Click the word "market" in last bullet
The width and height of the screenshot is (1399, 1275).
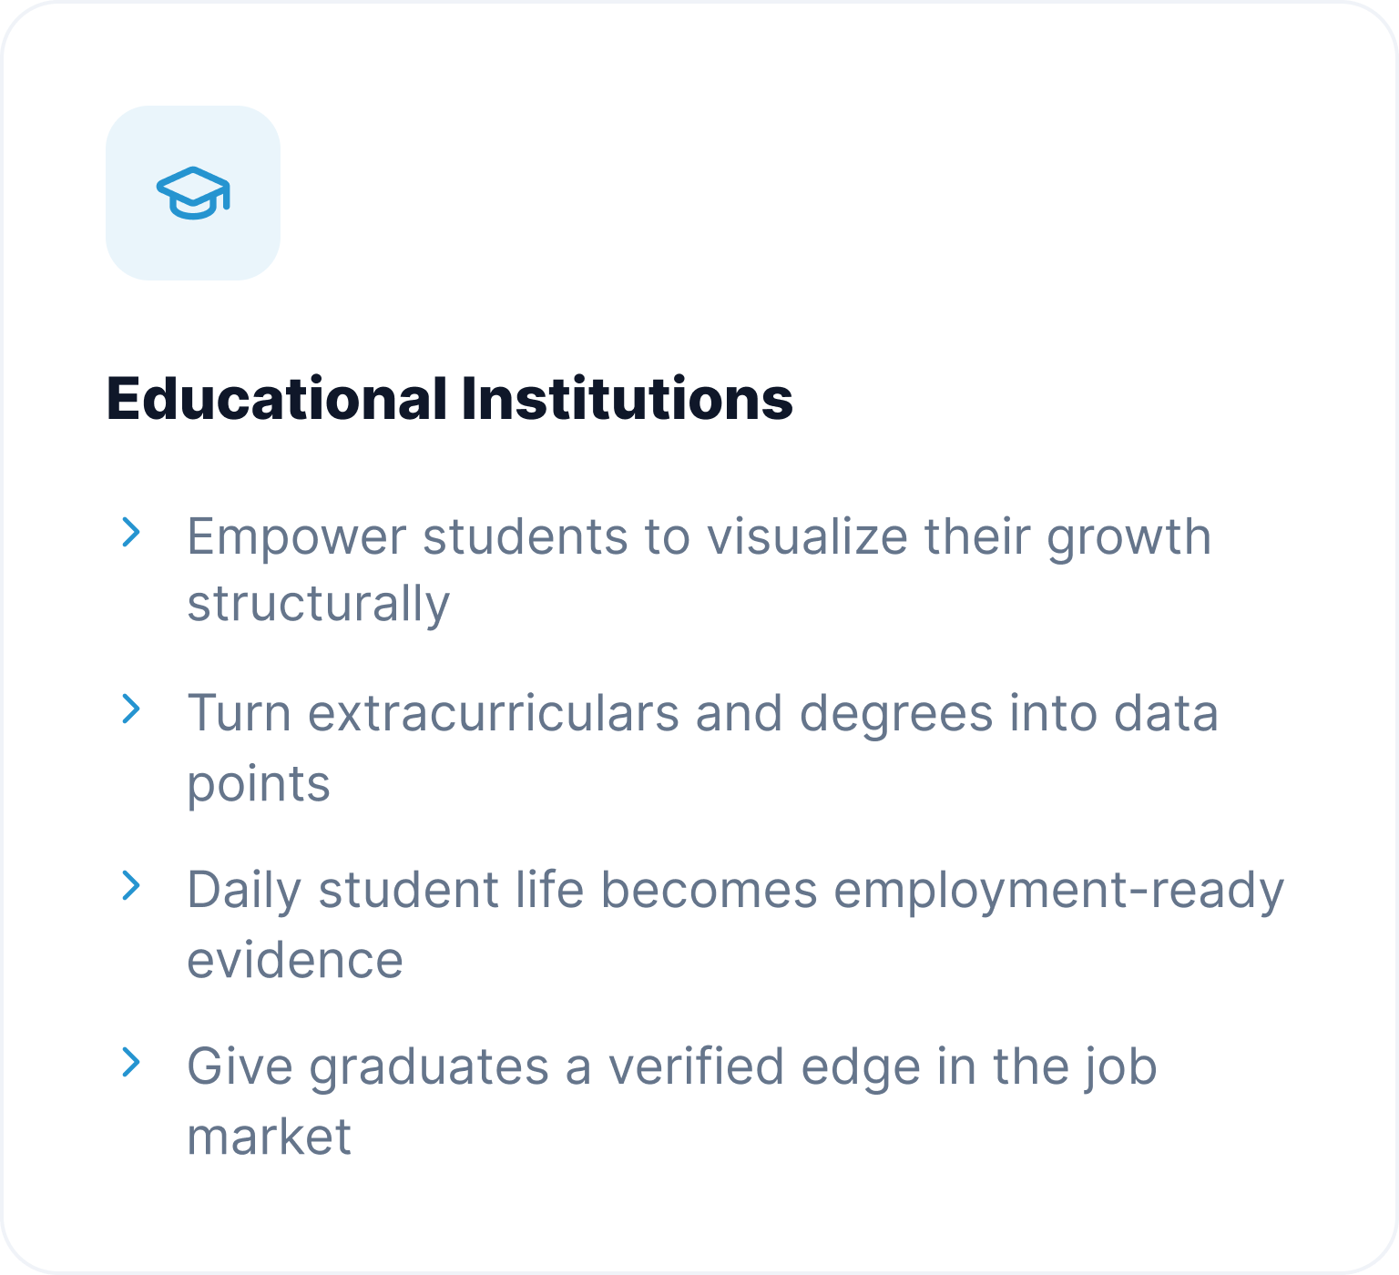point(270,1137)
